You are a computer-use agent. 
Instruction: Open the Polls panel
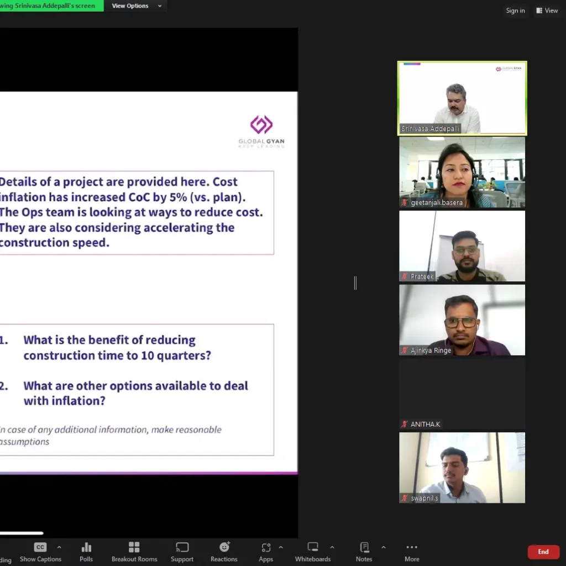[x=86, y=551]
